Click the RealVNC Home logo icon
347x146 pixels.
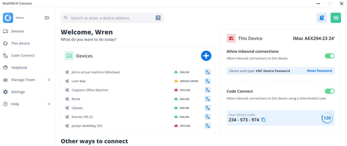click(x=8, y=18)
